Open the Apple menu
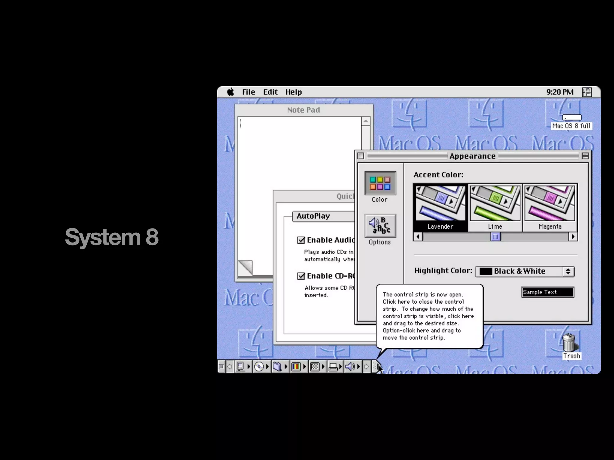The height and width of the screenshot is (460, 614). (x=231, y=92)
